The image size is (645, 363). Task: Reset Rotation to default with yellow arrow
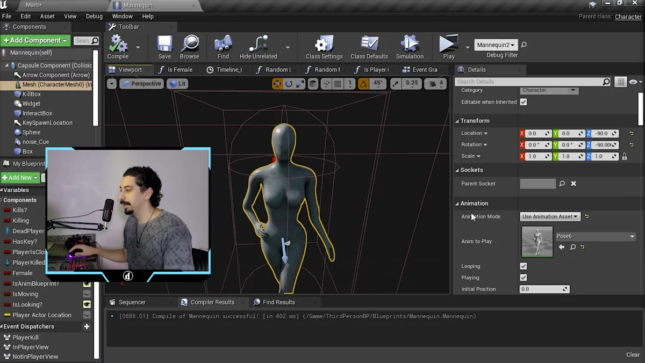(x=632, y=144)
